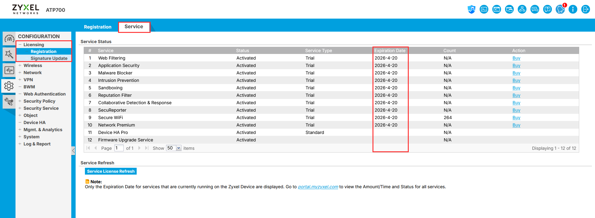Select the Device HA Pro row
Screen dimensions: 595x218
(331, 132)
